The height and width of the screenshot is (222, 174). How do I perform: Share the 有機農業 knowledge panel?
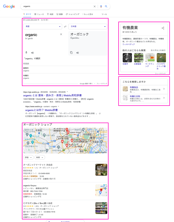pyautogui.click(x=163, y=28)
